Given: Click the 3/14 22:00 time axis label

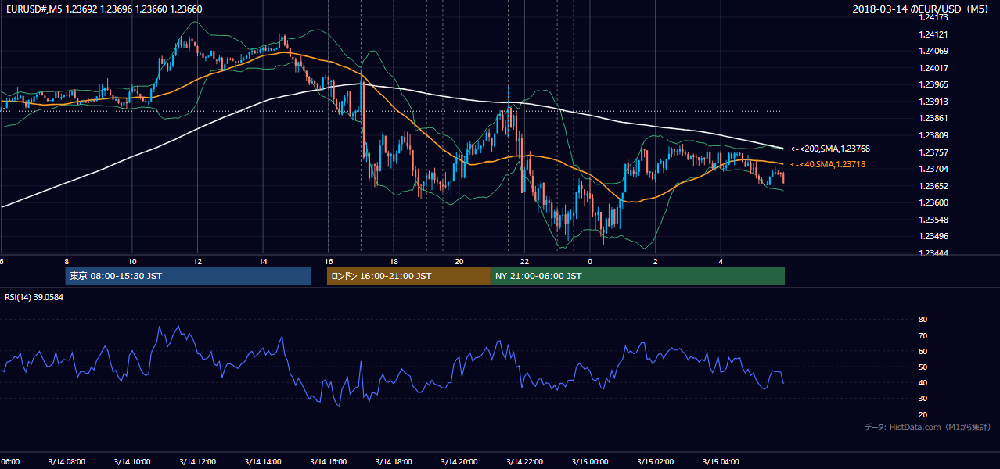Looking at the screenshot, I should pos(524,461).
